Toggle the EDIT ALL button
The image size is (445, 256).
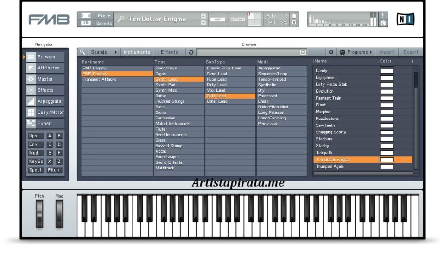[x=238, y=19]
